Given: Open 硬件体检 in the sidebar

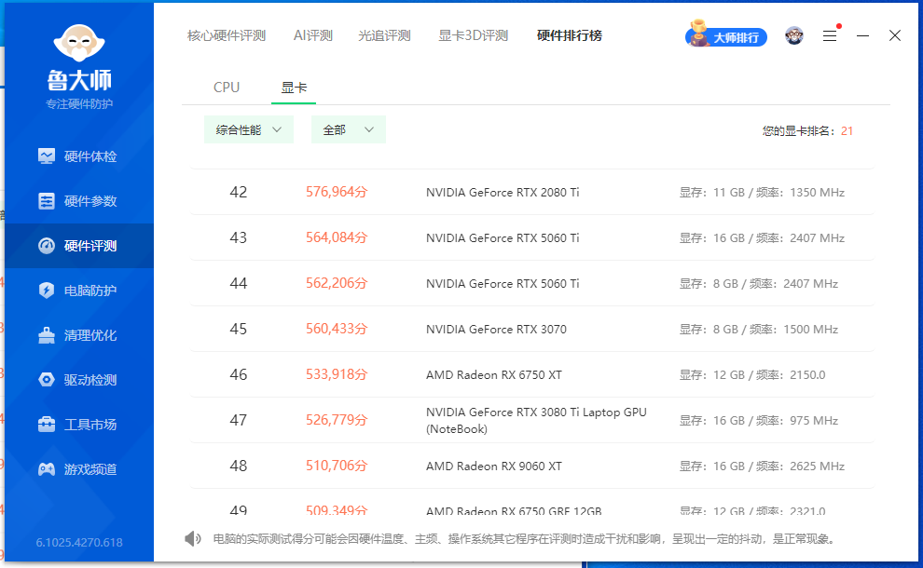Looking at the screenshot, I should (79, 156).
